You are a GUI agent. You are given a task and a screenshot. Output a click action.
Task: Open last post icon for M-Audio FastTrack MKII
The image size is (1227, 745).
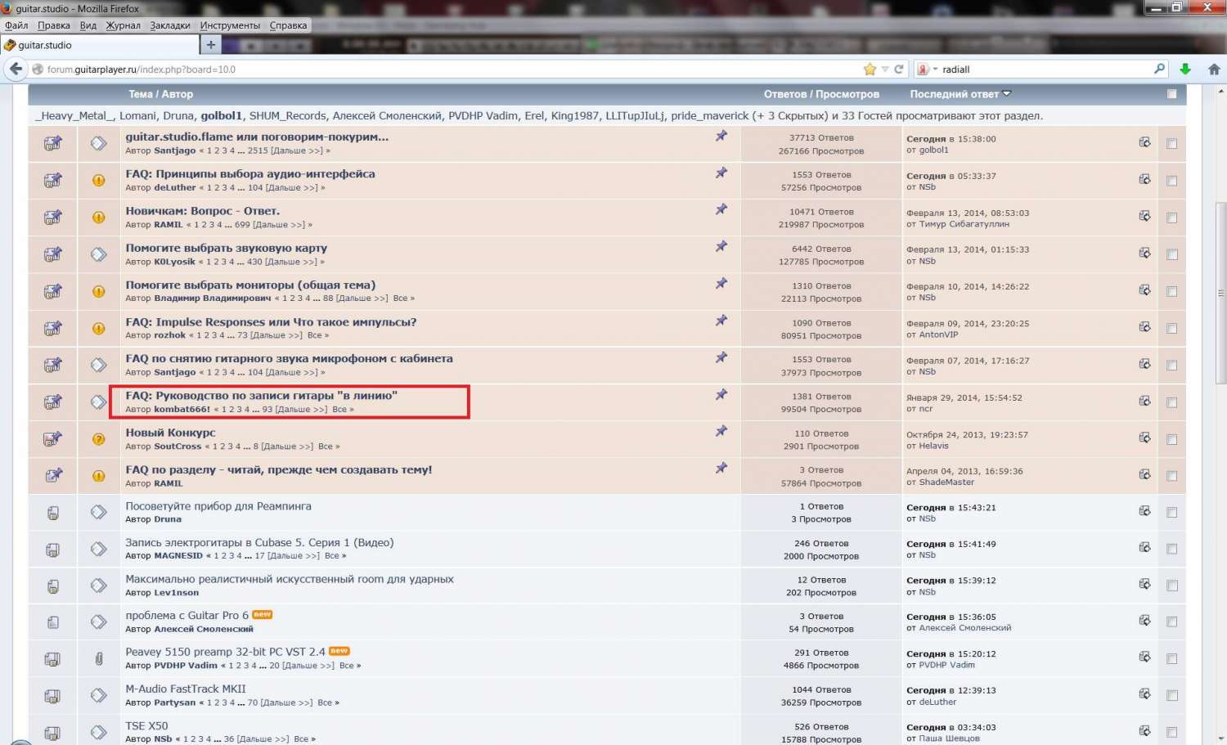[x=1144, y=693]
